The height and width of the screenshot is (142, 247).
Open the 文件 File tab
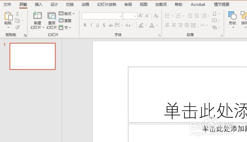7,4
